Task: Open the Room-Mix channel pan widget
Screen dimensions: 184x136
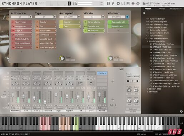Action: [15, 84]
